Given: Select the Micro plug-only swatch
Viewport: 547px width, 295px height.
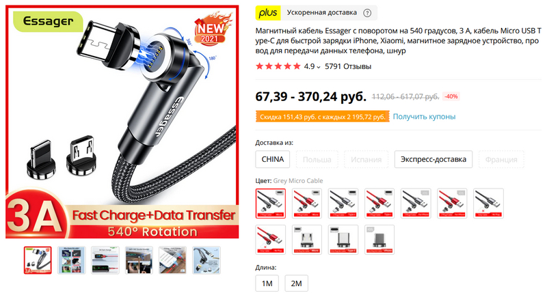Looking at the screenshot, I should click(x=307, y=240).
